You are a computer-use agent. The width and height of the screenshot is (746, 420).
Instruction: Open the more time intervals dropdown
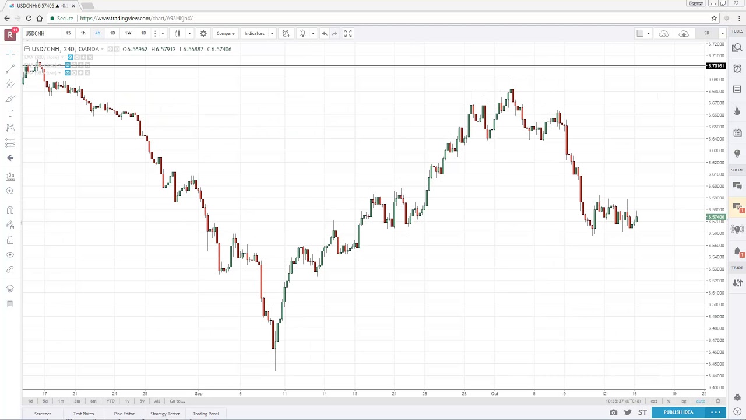click(x=163, y=33)
